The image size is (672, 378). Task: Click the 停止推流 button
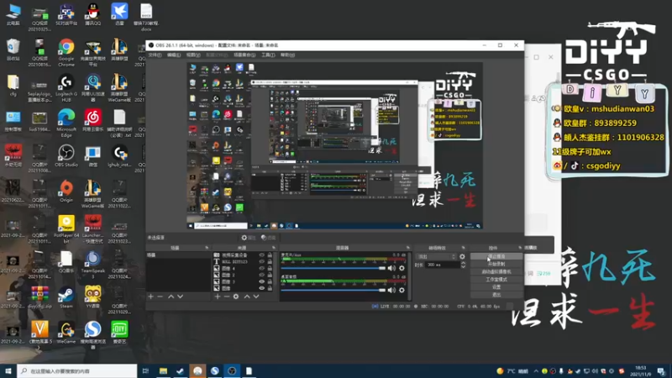click(496, 256)
